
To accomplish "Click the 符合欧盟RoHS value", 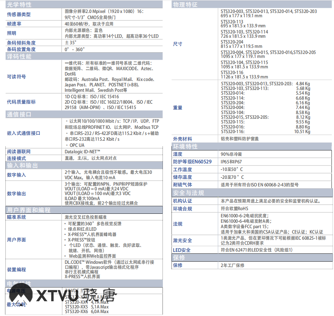I will [x=234, y=208].
